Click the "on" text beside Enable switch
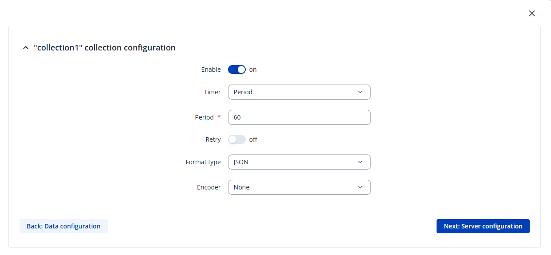This screenshot has height=255, width=551. (253, 70)
